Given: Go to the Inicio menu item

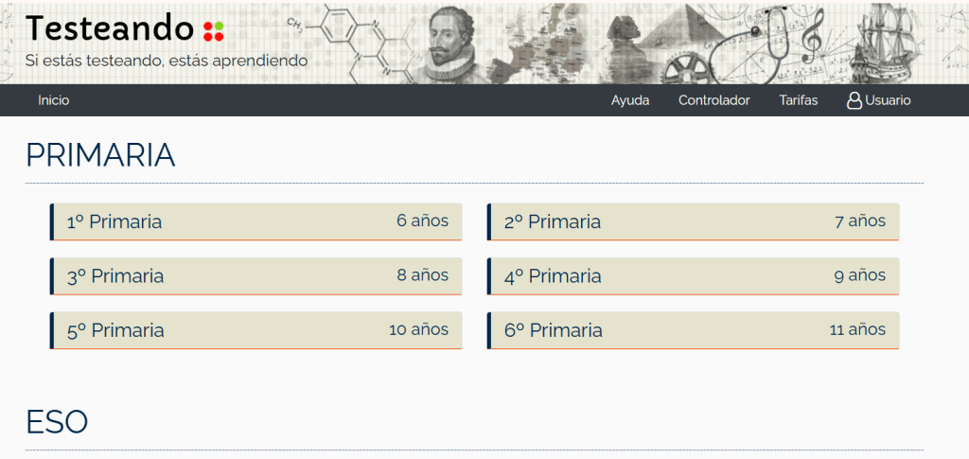Looking at the screenshot, I should pyautogui.click(x=54, y=100).
